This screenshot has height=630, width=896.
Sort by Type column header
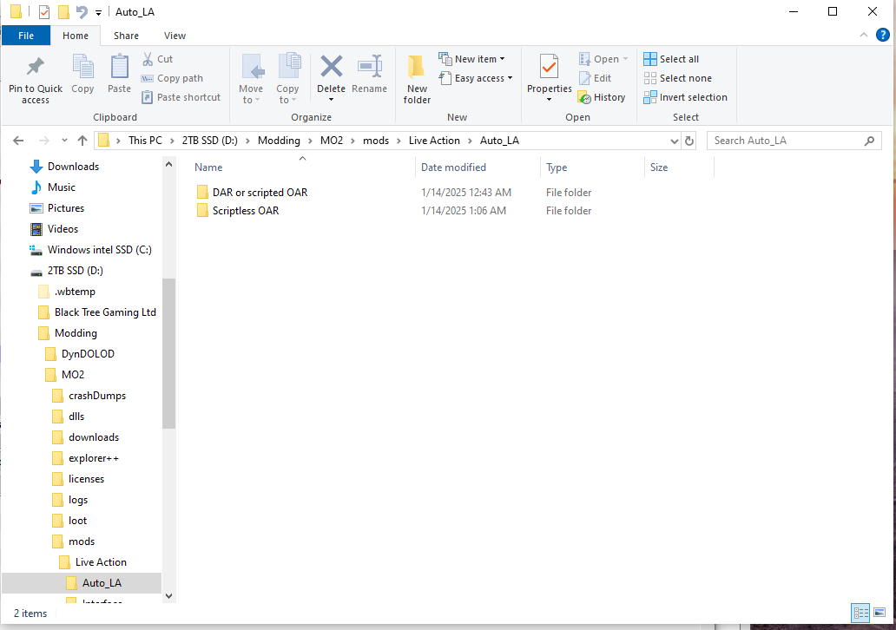point(592,167)
